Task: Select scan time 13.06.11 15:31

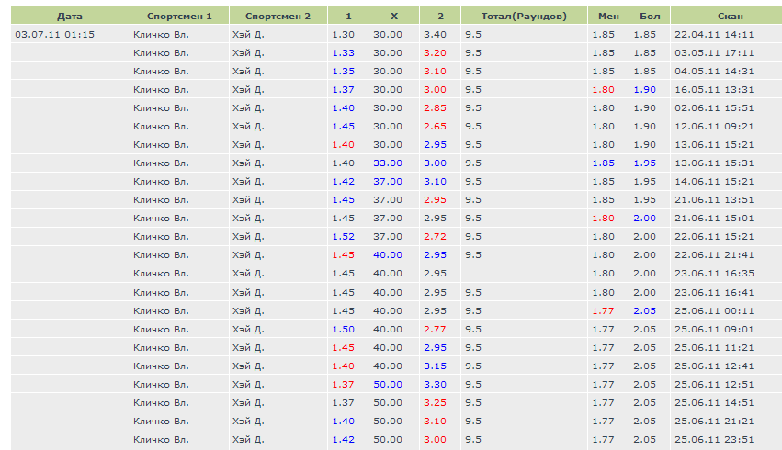Action: coord(714,163)
